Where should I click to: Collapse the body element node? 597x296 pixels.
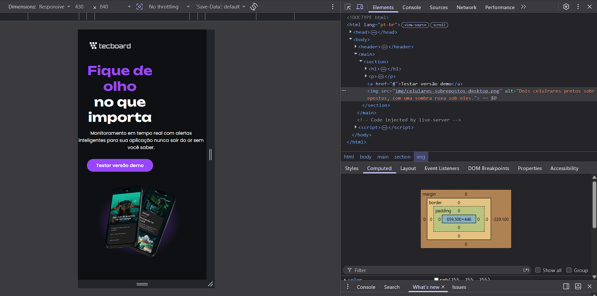pyautogui.click(x=350, y=39)
